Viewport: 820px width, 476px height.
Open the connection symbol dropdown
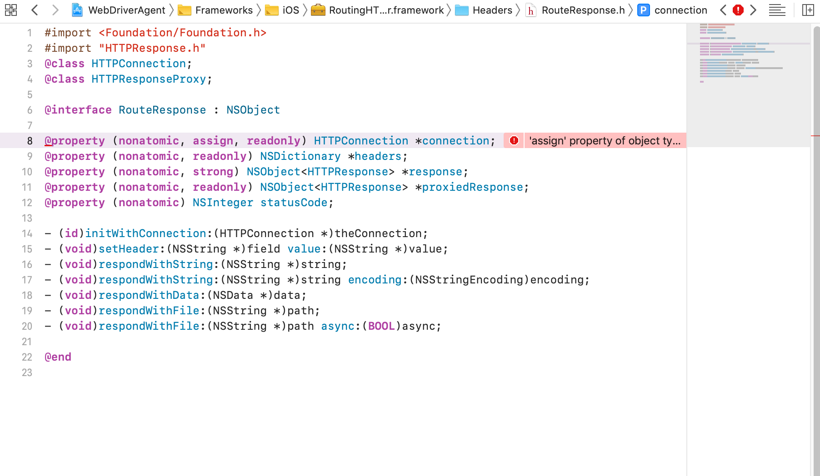click(680, 10)
